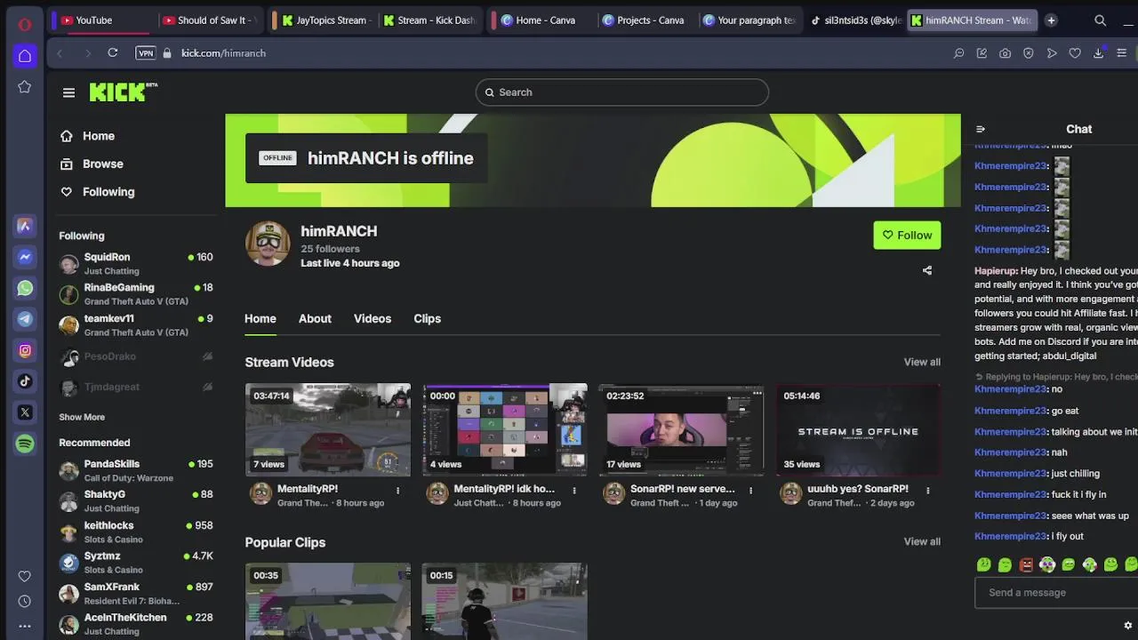Open RinaBeGaming followed channel
This screenshot has width=1138, height=640.
136,293
